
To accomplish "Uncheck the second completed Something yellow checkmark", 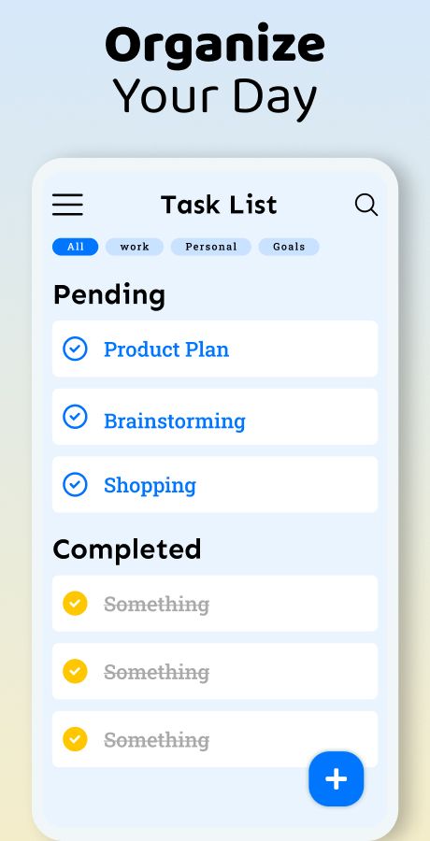I will (75, 671).
